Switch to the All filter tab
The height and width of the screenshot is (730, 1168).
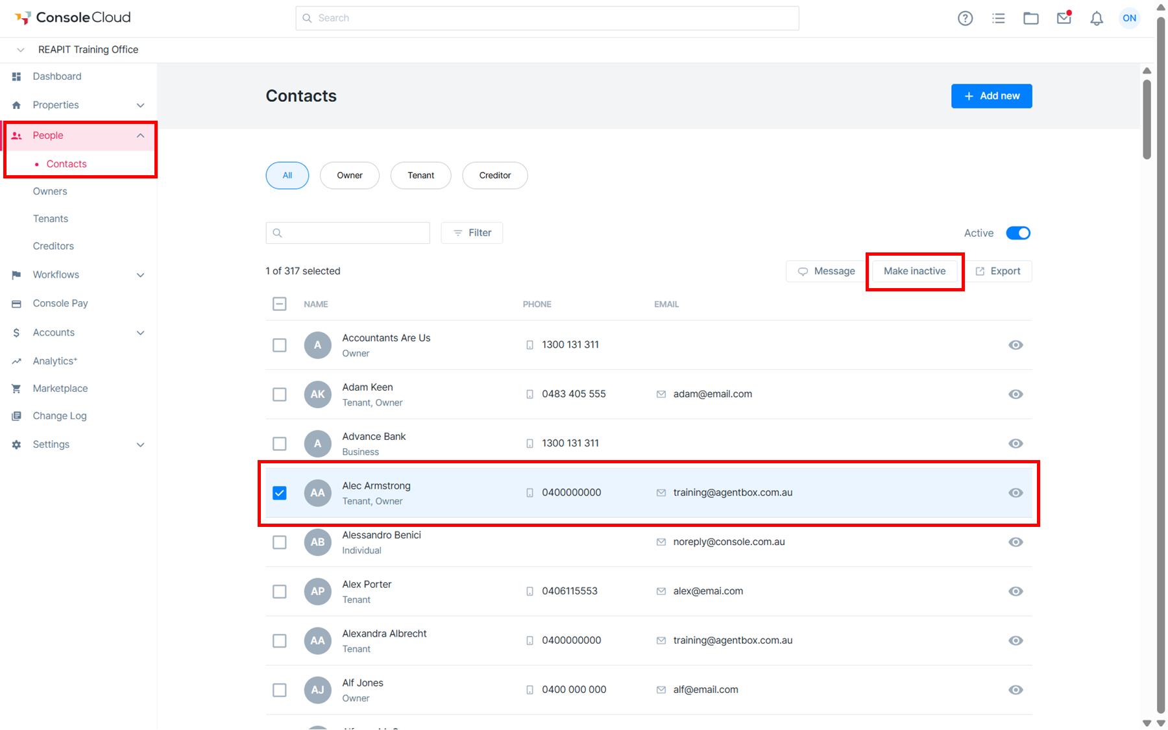287,176
